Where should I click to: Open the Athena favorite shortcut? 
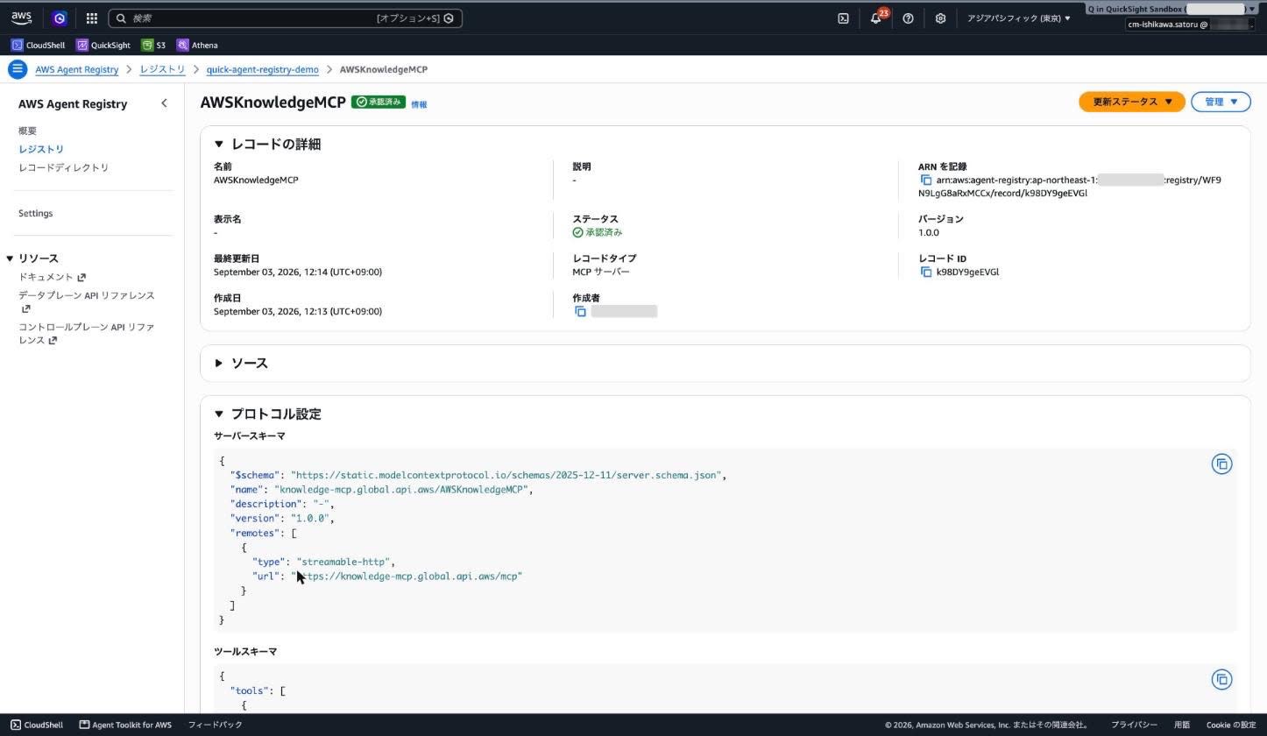[x=197, y=45]
